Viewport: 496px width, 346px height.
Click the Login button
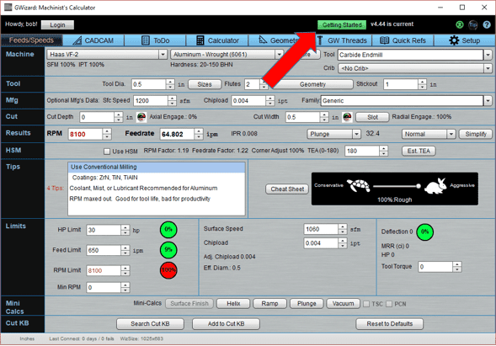coord(57,24)
